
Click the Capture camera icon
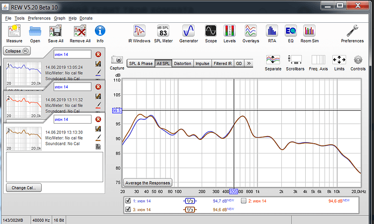click(117, 61)
